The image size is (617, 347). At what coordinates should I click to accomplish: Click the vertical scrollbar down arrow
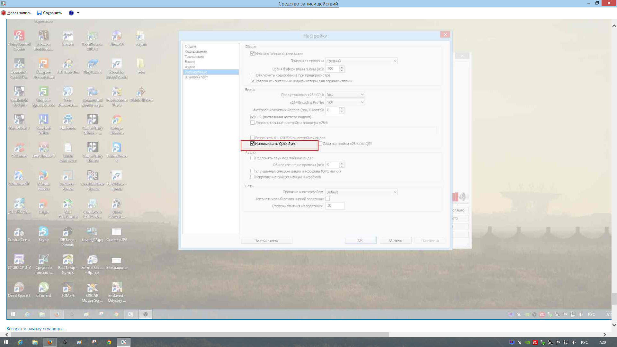614,325
